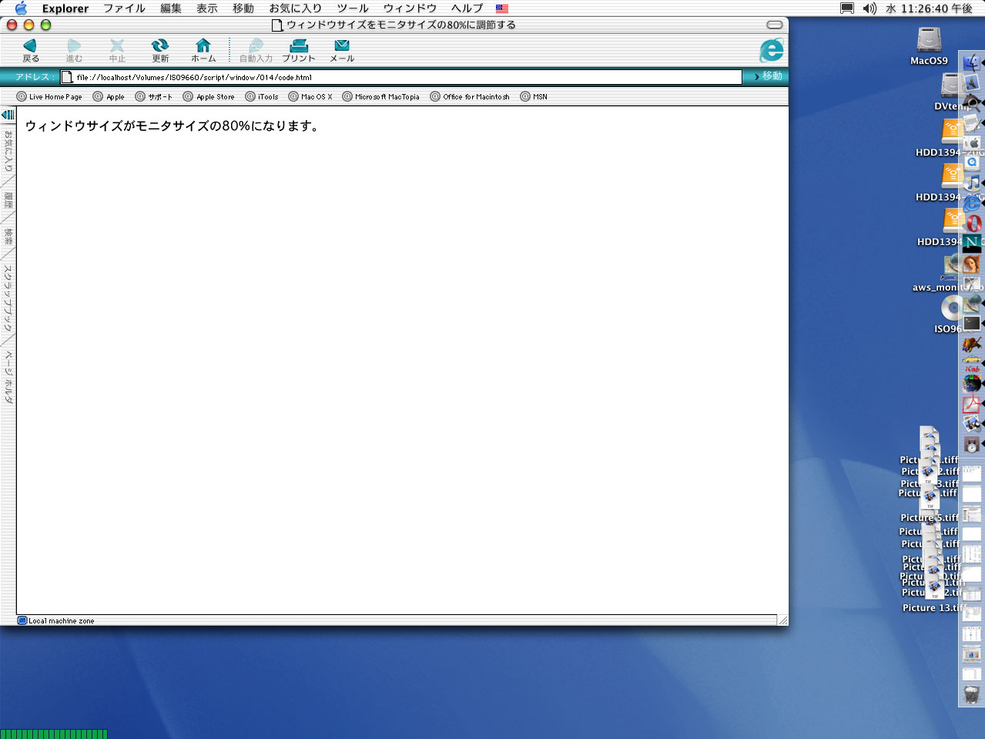Open the Apple favorites bar link

(x=109, y=96)
